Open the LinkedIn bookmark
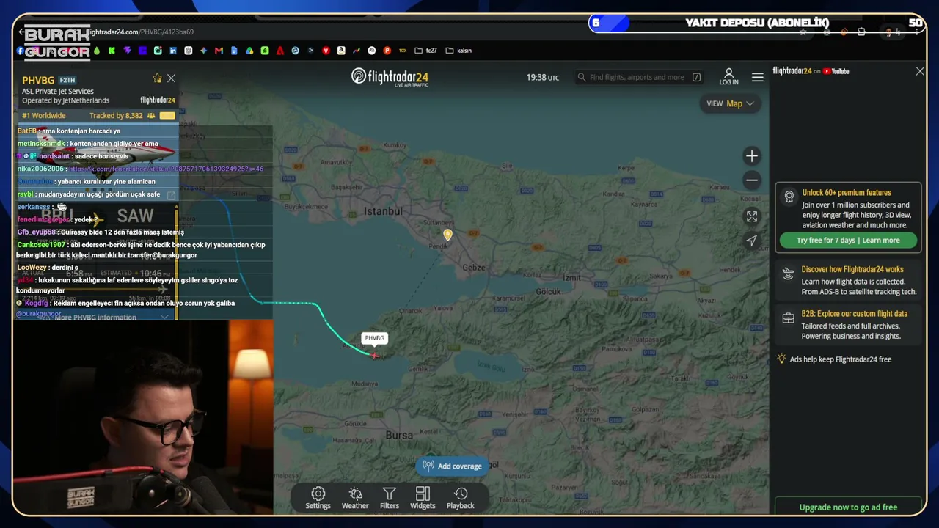This screenshot has height=528, width=939. pyautogui.click(x=173, y=51)
